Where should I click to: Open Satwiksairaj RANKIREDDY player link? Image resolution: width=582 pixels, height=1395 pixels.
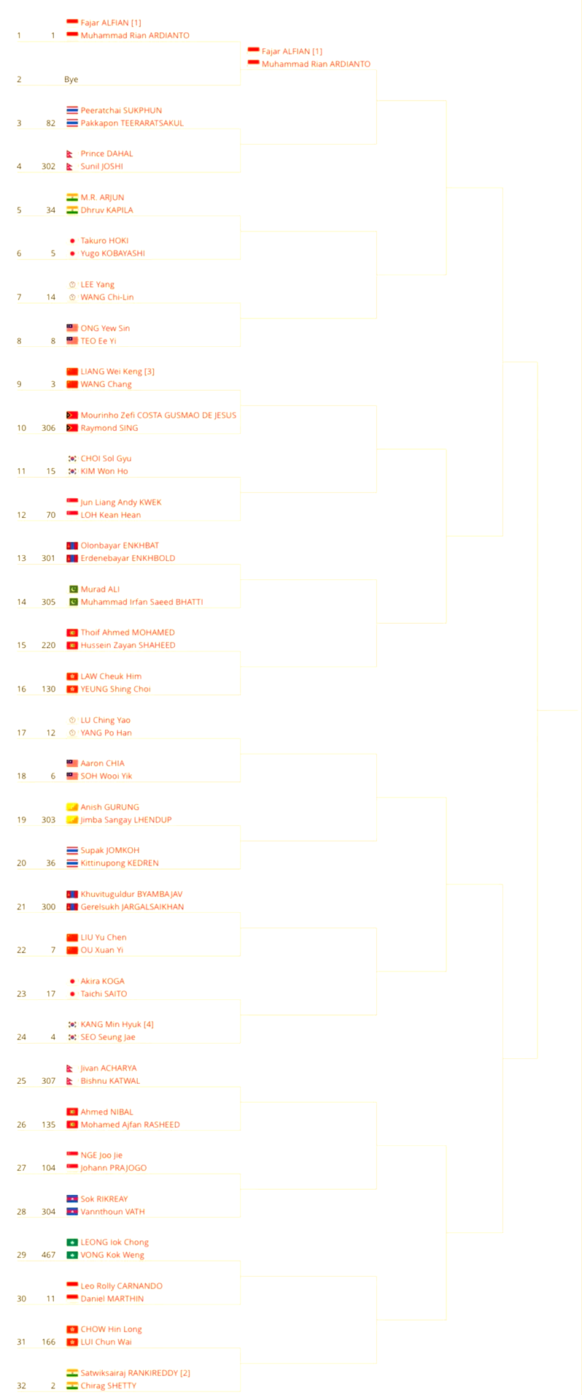tap(135, 1373)
